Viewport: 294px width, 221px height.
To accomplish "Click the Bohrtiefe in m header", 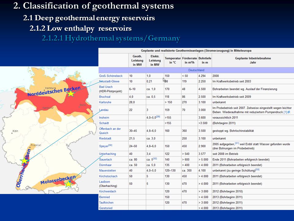I will click(205, 60).
